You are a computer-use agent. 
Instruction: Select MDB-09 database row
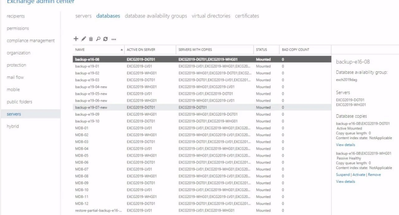pos(202,183)
